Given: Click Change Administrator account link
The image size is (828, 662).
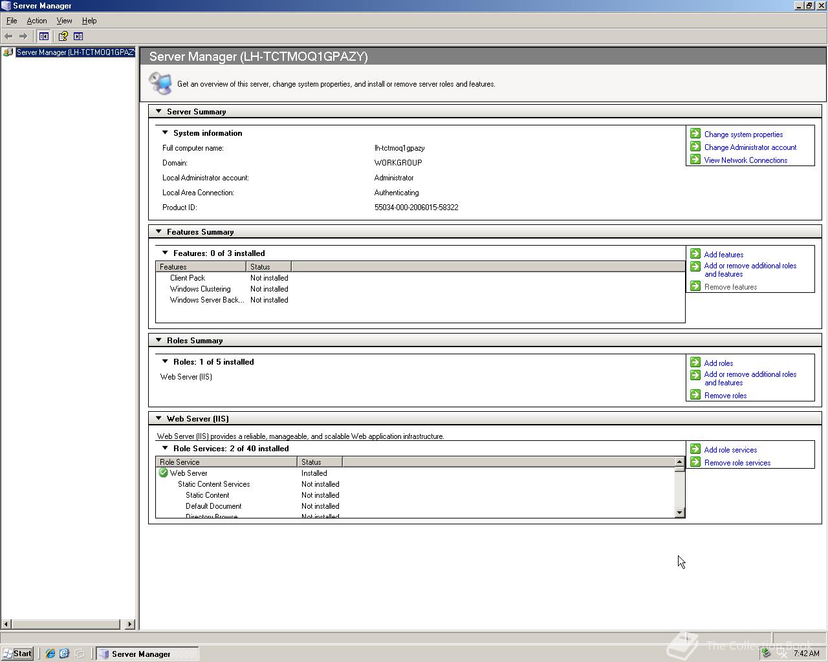Looking at the screenshot, I should (750, 147).
